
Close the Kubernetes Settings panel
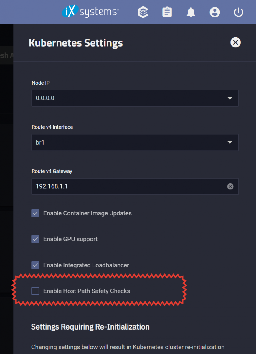tap(235, 42)
